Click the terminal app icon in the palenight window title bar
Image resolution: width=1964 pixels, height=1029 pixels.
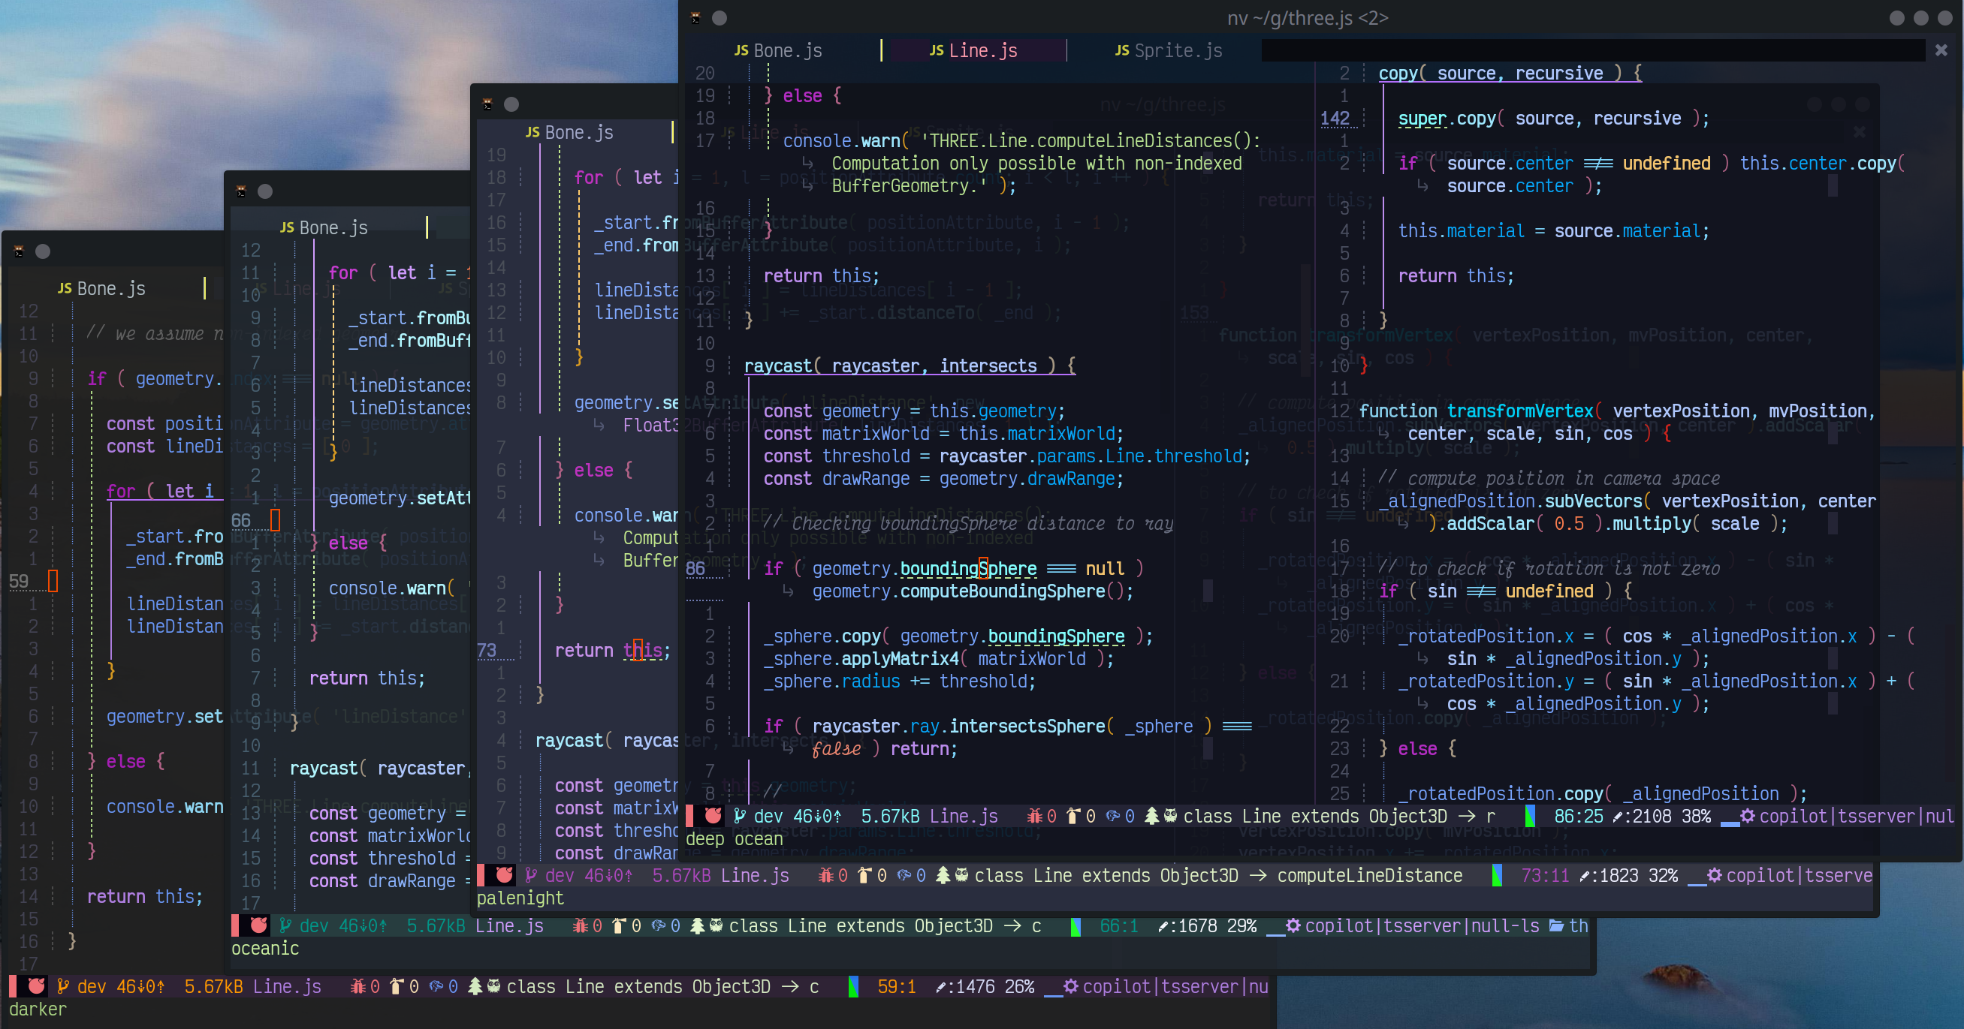click(487, 104)
